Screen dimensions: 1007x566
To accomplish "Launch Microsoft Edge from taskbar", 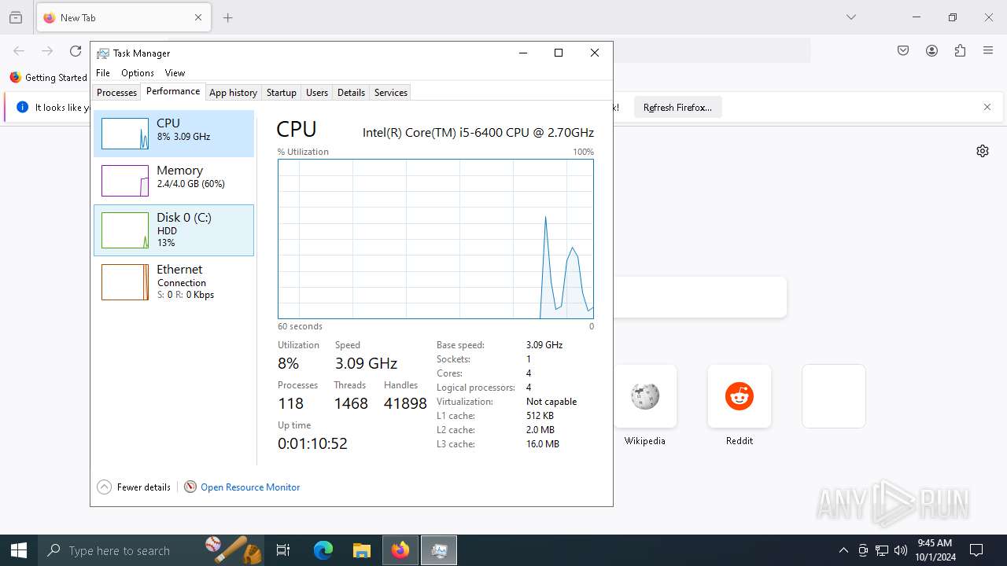I will [x=323, y=550].
